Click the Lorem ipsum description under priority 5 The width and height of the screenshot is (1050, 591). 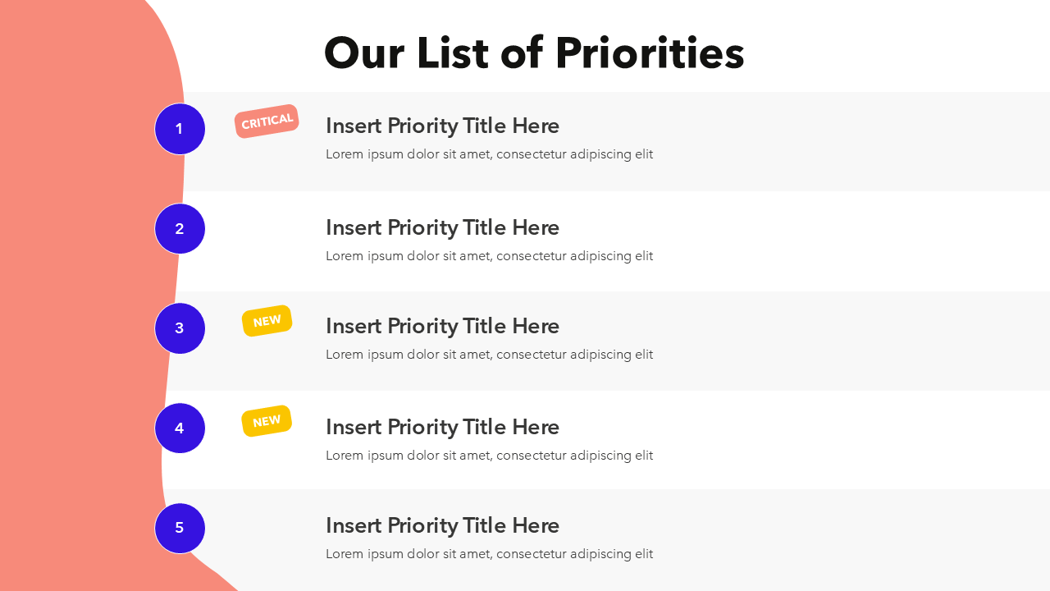pyautogui.click(x=489, y=554)
